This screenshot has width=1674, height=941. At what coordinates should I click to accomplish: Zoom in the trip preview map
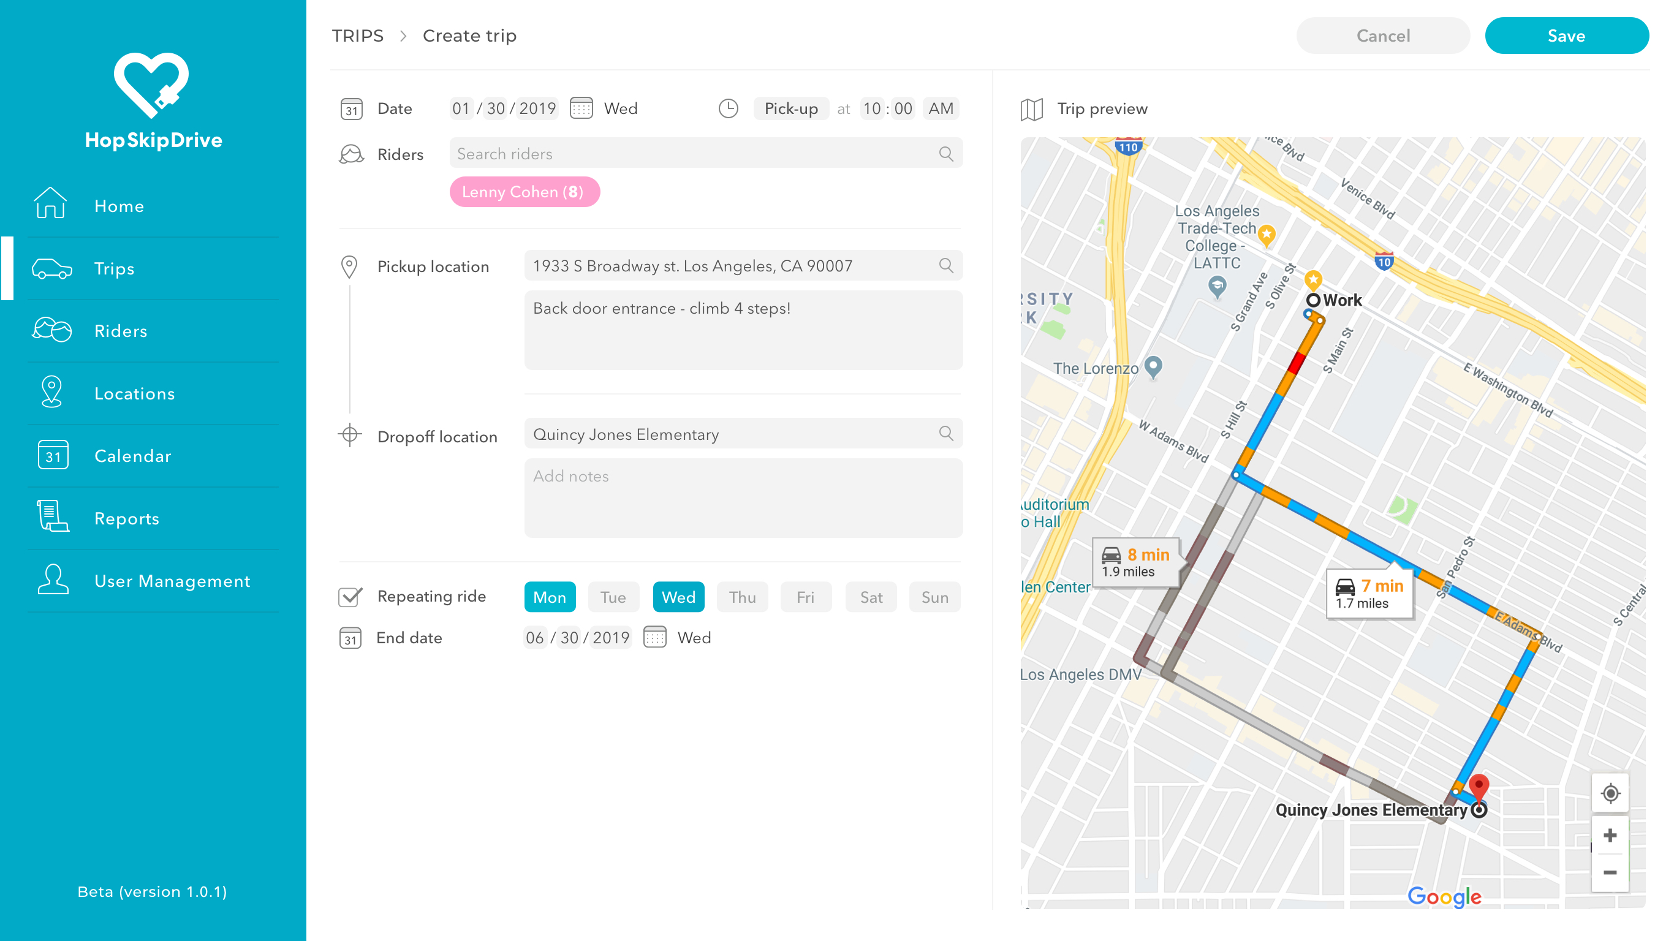1610,835
